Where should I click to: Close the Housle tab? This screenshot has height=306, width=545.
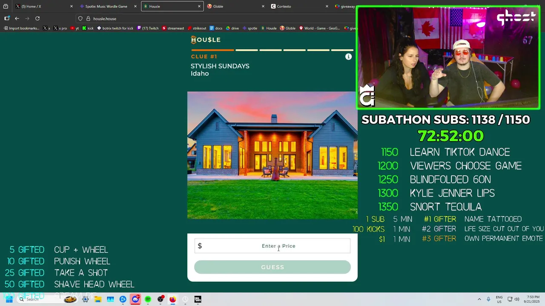[199, 6]
